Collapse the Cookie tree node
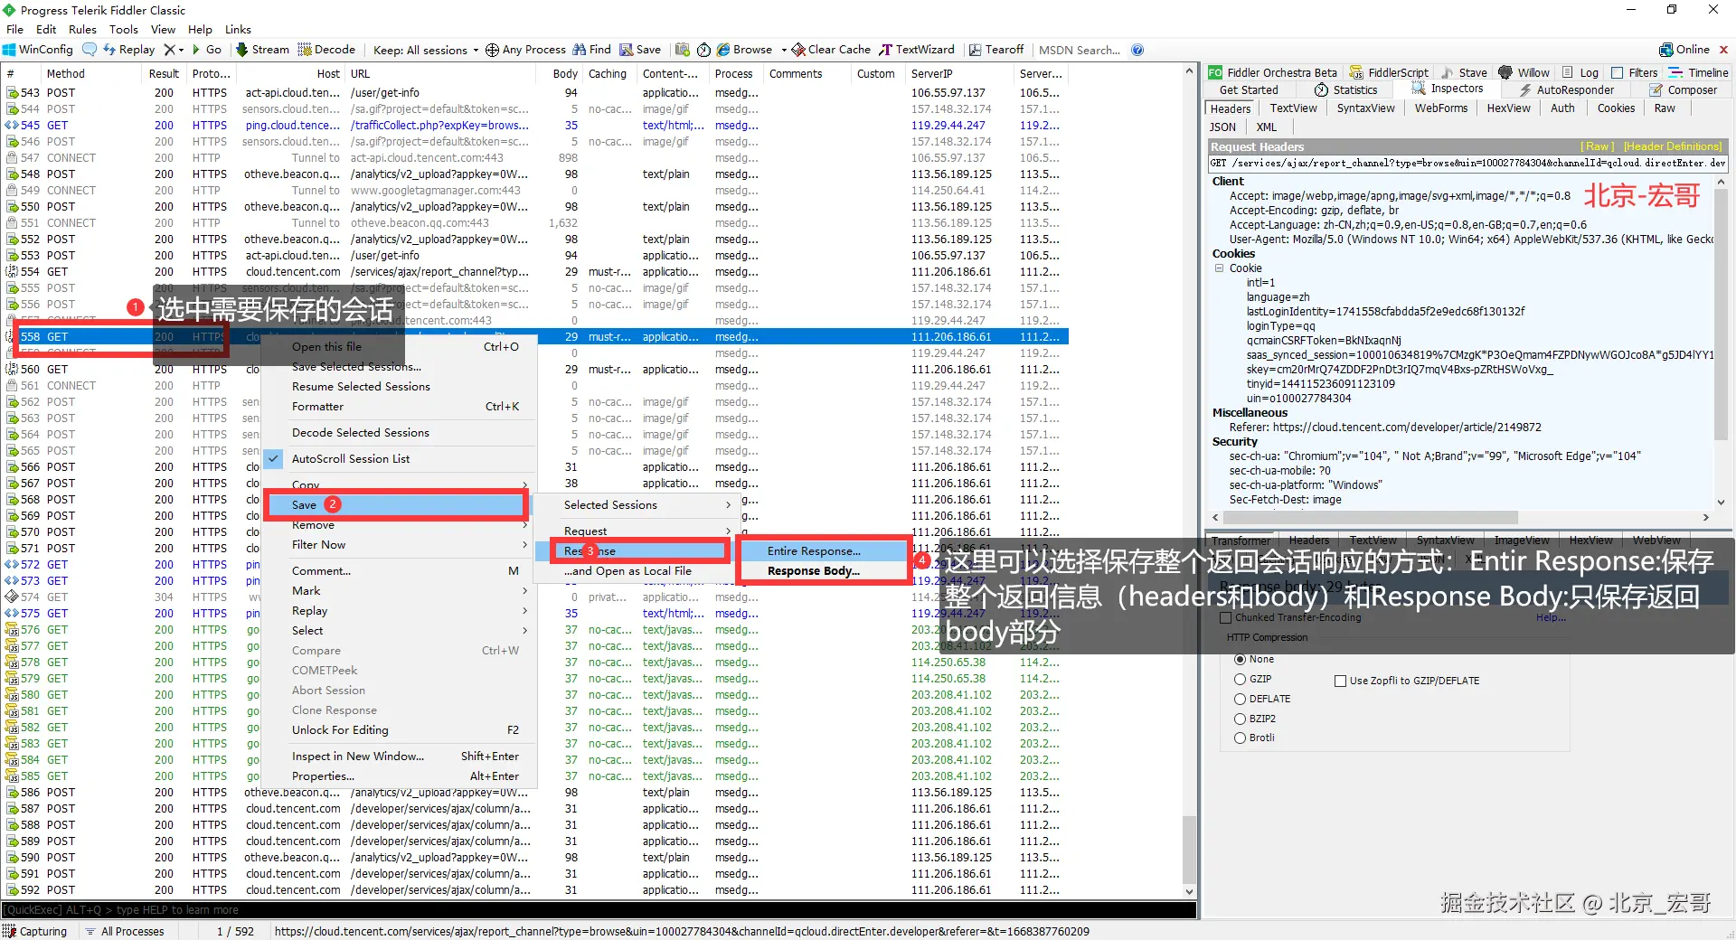 coord(1219,268)
